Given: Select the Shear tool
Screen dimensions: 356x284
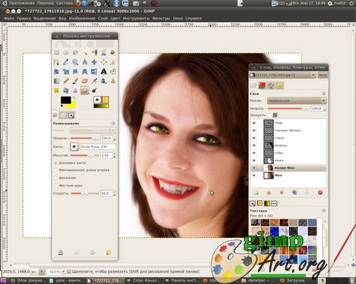Looking at the screenshot, I should tap(75, 72).
